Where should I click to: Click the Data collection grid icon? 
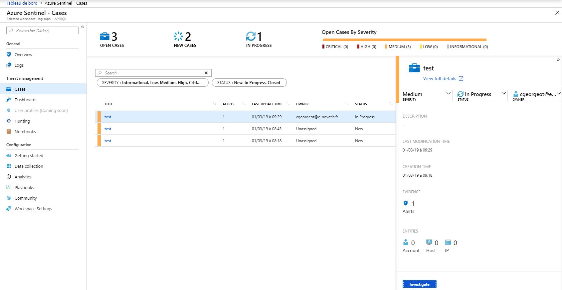(x=9, y=166)
